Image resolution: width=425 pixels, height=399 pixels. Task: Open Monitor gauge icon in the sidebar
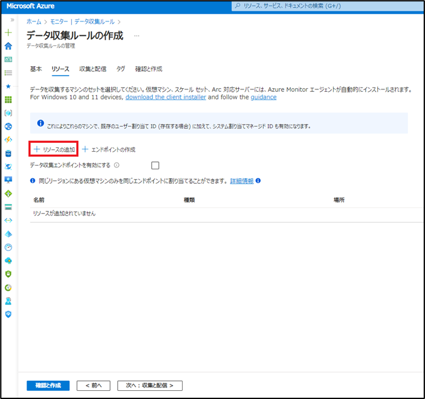click(x=8, y=247)
